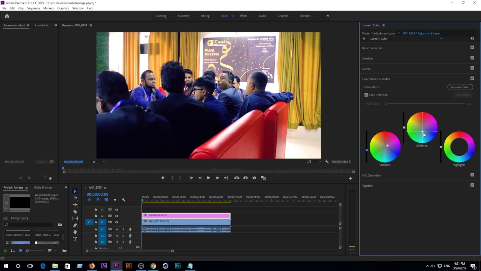The width and height of the screenshot is (481, 271).
Task: Export a frame with the camera icon
Action: pyautogui.click(x=254, y=178)
